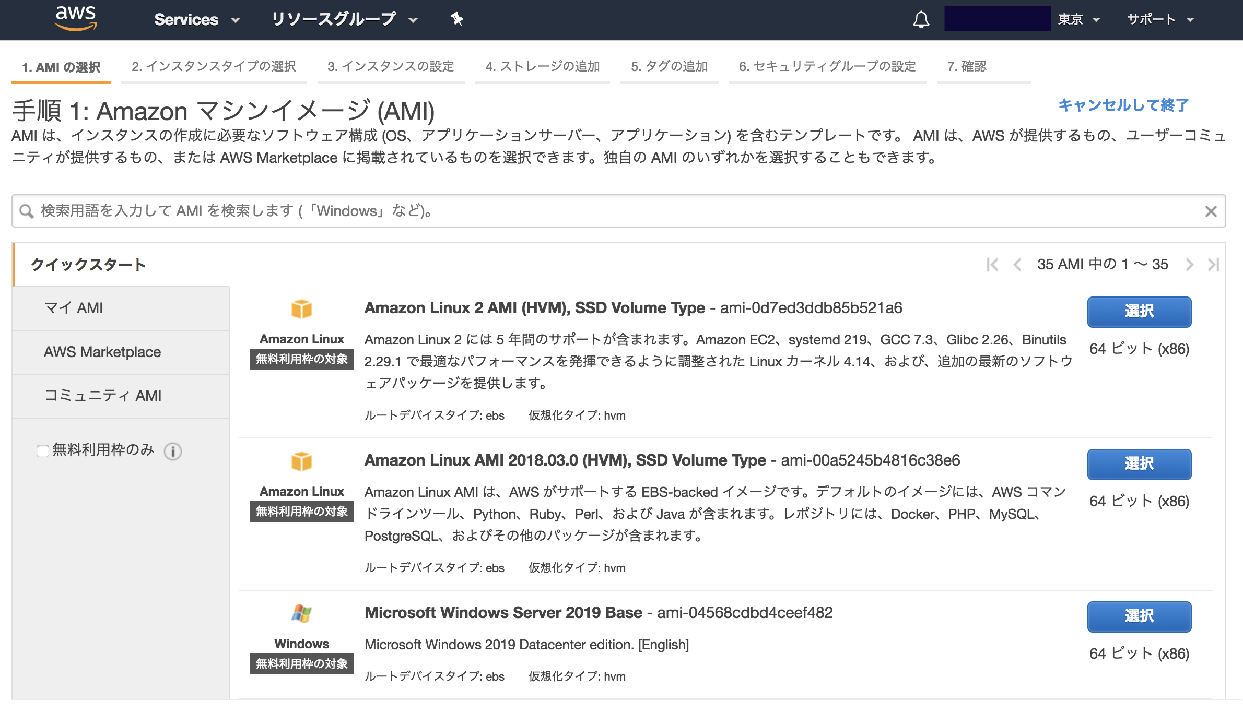Go to previous page of AMI list

(1017, 265)
